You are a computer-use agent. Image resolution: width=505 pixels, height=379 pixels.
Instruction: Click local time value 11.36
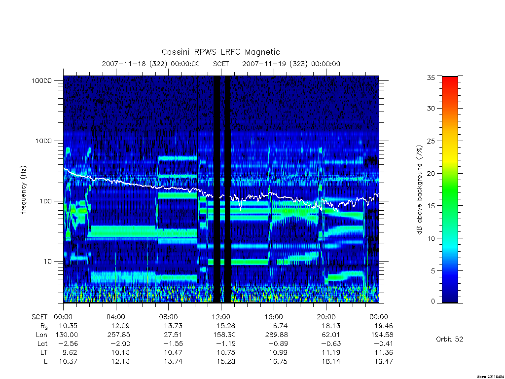[x=384, y=352]
